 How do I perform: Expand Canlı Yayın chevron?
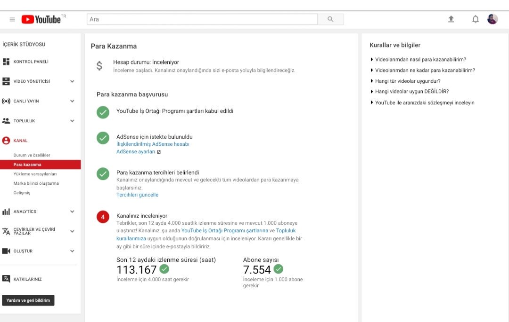click(x=72, y=101)
